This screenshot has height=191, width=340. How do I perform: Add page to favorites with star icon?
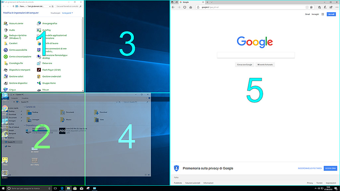pos(311,7)
